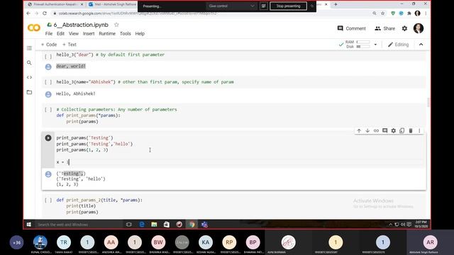454x255 pixels.
Task: Click run bracket of hello_3("dear") cell
Action: tap(48, 56)
